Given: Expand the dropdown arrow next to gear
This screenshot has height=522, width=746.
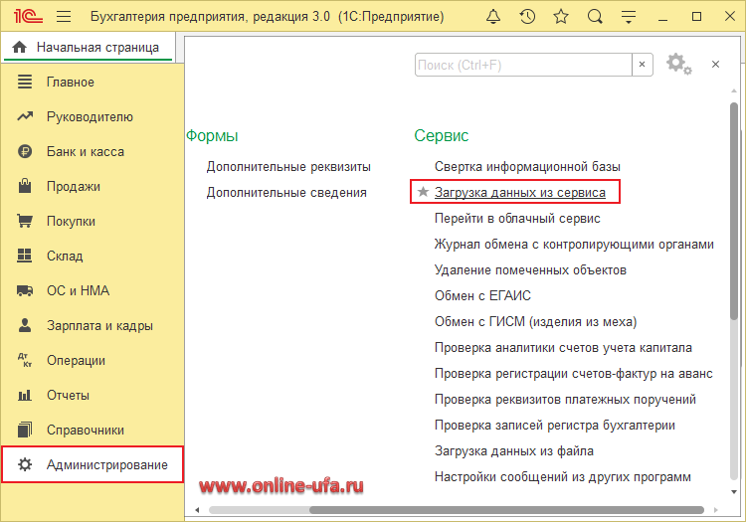Looking at the screenshot, I should click(x=689, y=69).
